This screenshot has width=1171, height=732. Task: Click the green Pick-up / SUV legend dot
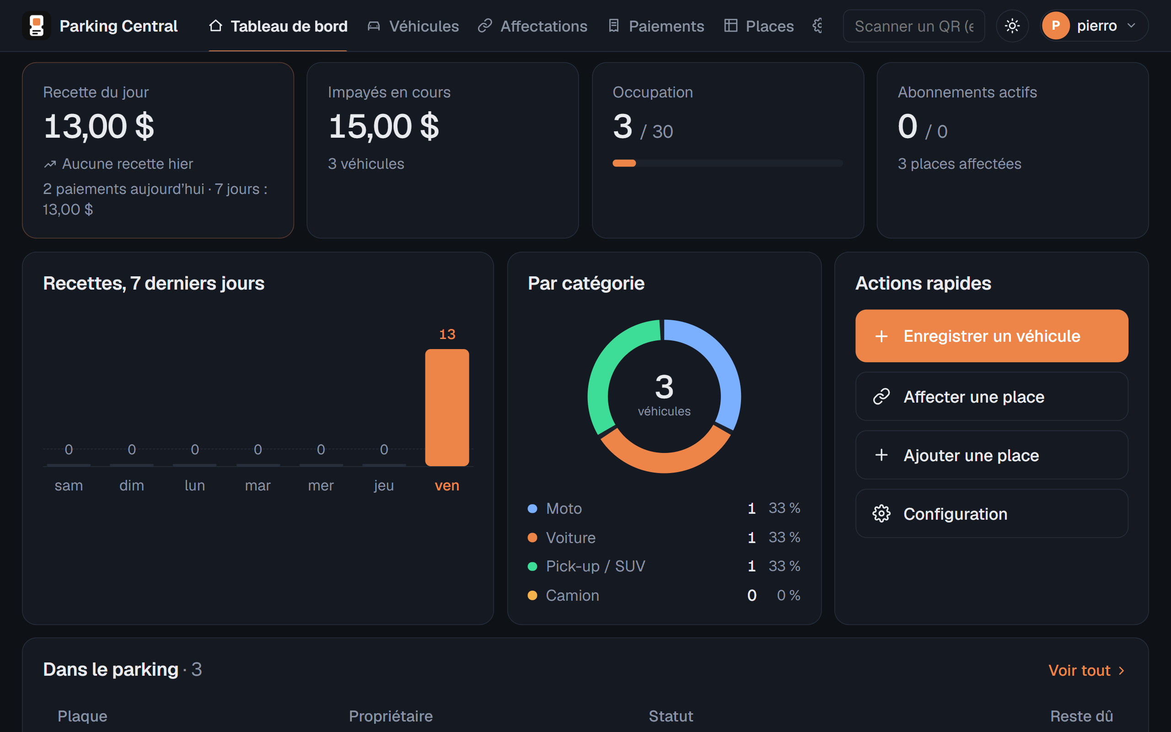tap(532, 566)
